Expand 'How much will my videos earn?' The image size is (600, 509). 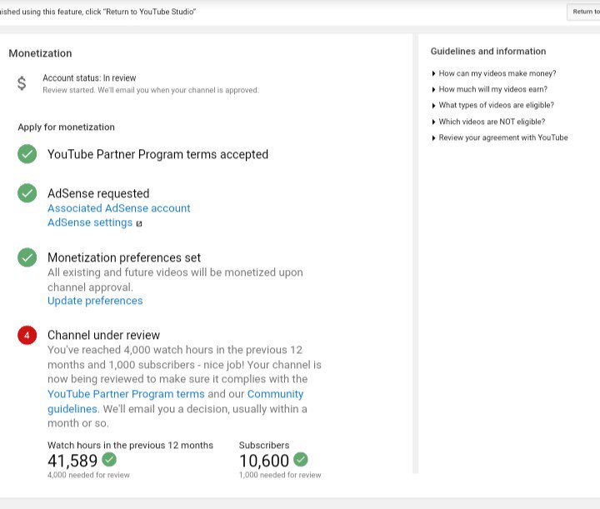pyautogui.click(x=489, y=89)
